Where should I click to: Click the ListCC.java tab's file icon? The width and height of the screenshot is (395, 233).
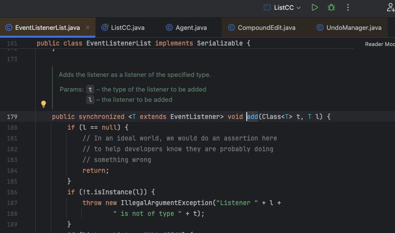105,28
